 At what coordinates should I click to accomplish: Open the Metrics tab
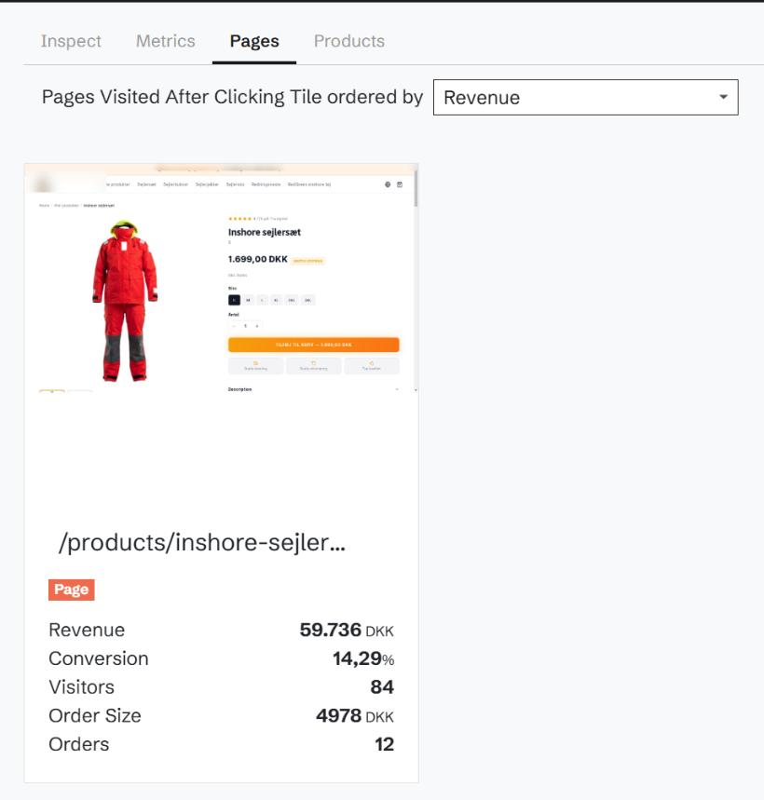coord(165,41)
